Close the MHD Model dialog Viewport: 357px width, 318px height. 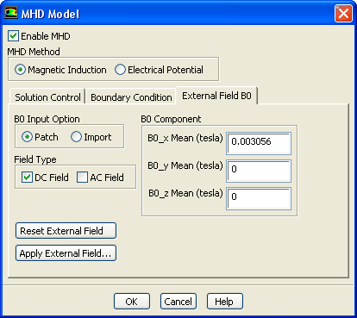click(x=343, y=13)
